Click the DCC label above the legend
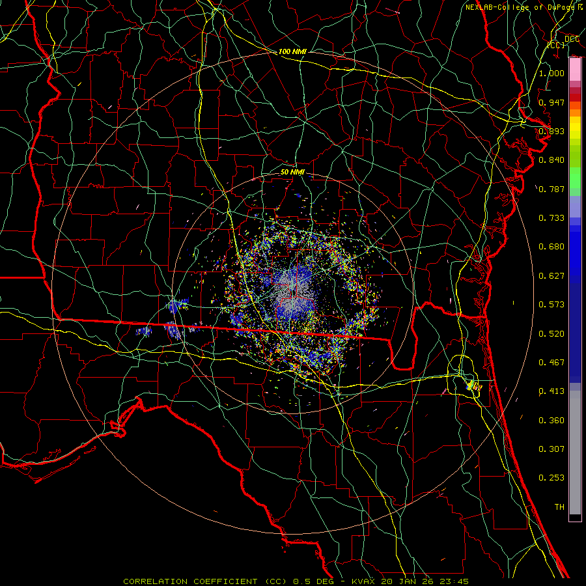586x586 pixels. click(572, 39)
